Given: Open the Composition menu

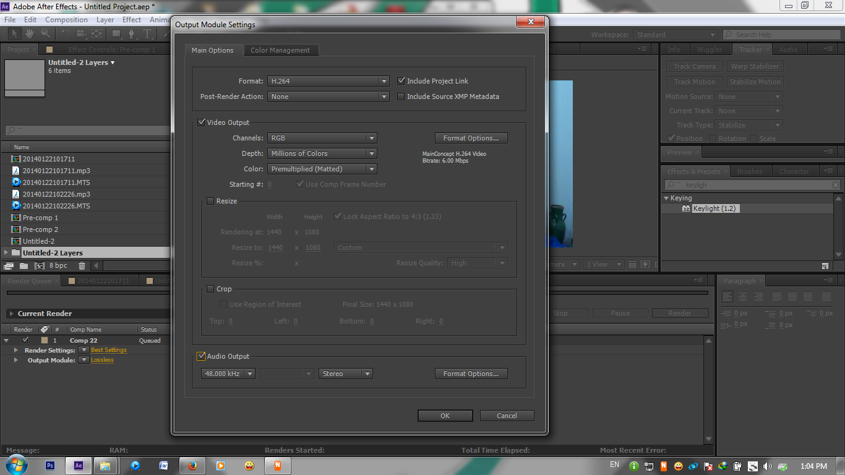Looking at the screenshot, I should click(x=66, y=20).
